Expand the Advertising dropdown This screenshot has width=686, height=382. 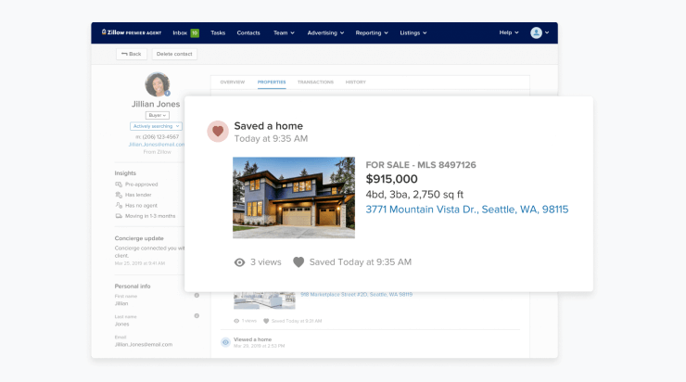[325, 32]
